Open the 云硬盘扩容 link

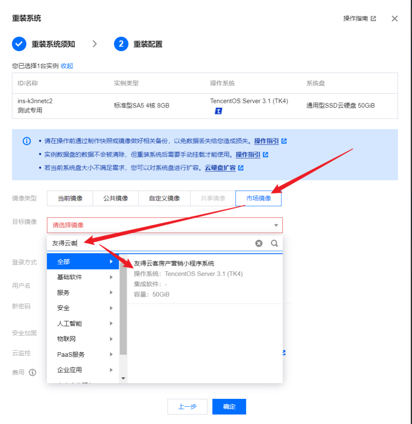tap(220, 168)
